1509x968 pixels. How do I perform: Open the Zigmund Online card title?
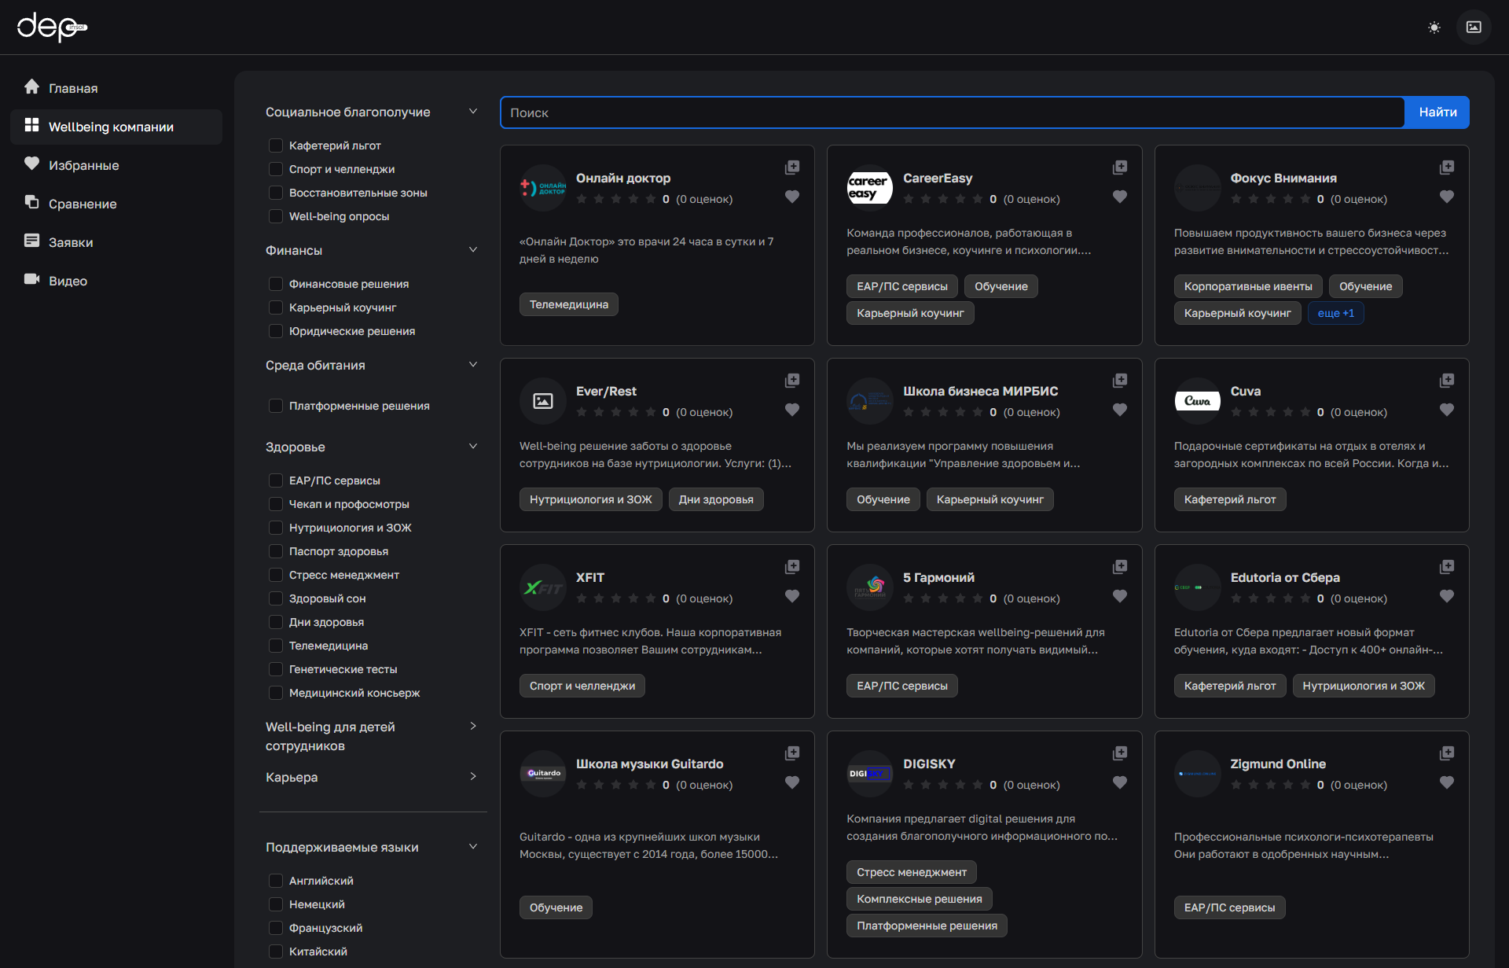1278,764
